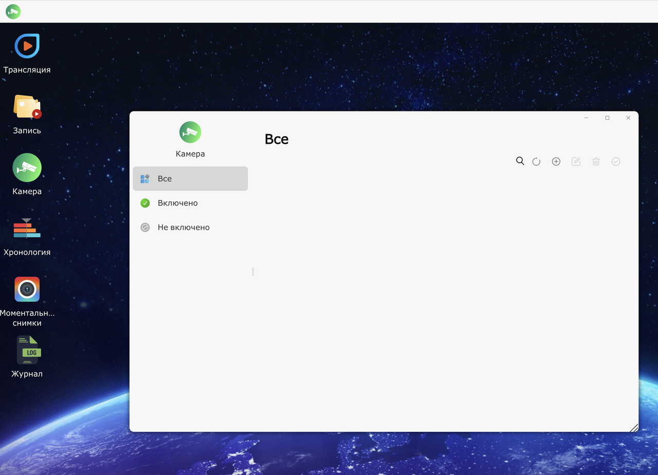The height and width of the screenshot is (475, 658).
Task: Close the Камера window
Action: 628,118
